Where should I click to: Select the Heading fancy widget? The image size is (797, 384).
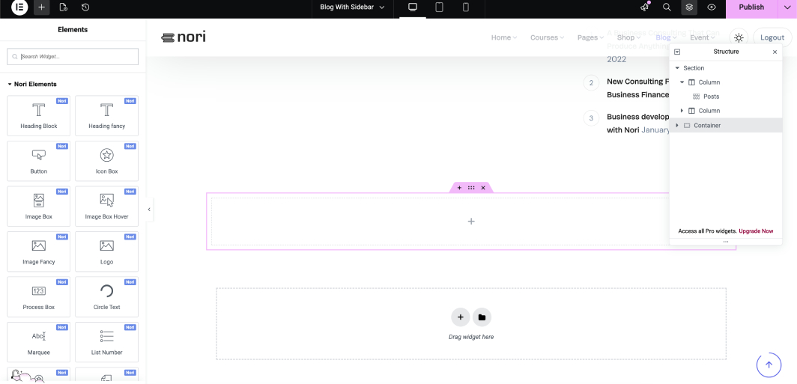click(106, 116)
